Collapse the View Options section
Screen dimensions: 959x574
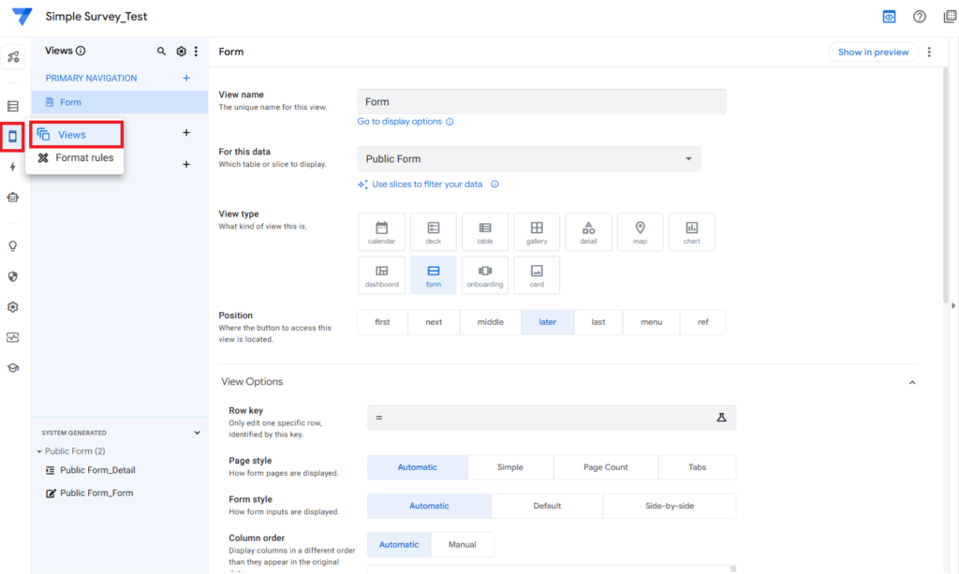coord(912,382)
